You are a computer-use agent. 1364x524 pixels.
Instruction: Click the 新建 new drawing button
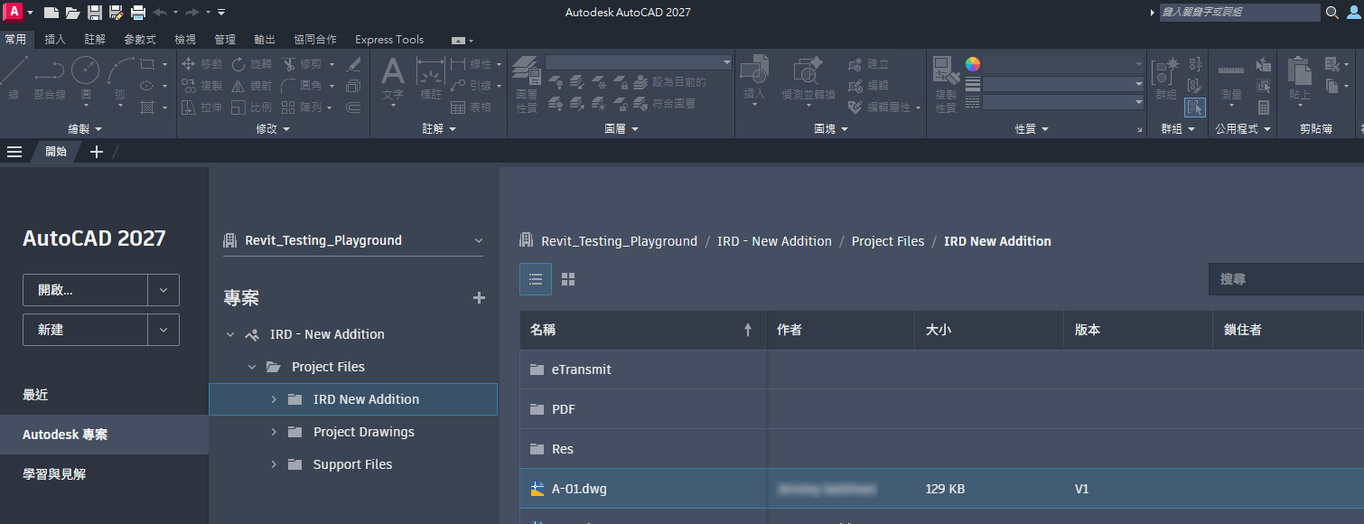click(x=85, y=330)
